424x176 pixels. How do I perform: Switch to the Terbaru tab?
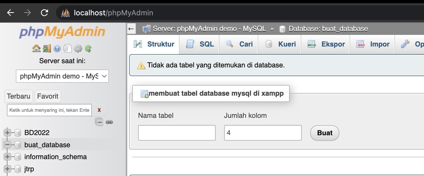(18, 96)
